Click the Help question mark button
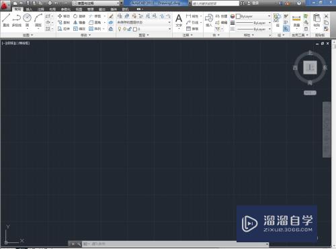 coord(299,3)
